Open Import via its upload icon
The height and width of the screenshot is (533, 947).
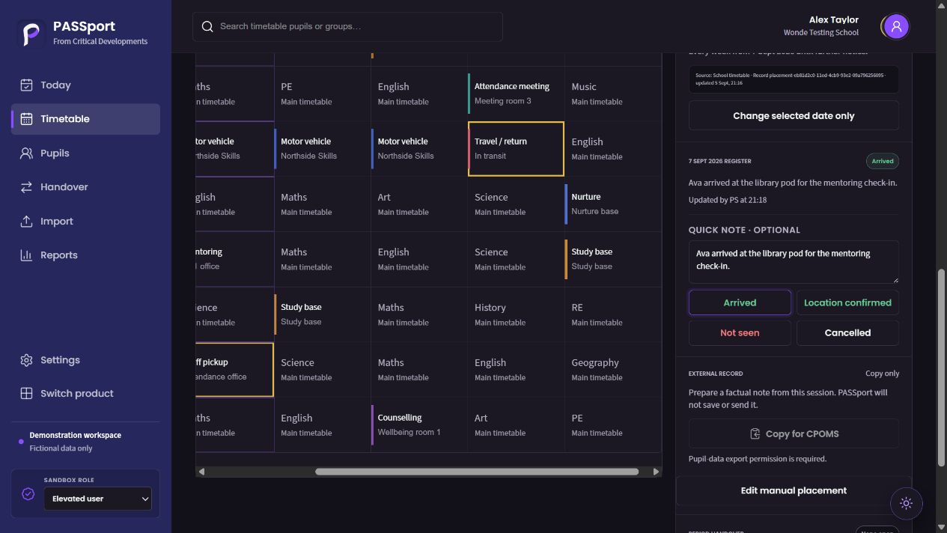[x=26, y=222]
